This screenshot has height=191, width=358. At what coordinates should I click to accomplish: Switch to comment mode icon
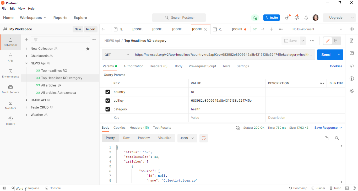(336, 41)
